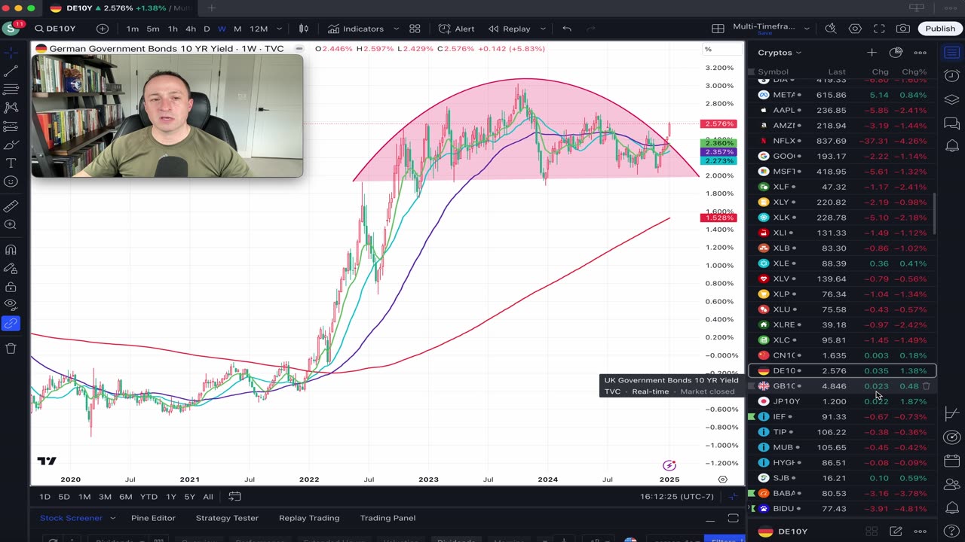The image size is (965, 542).
Task: Open the Replay Trading tab
Action: point(309,518)
